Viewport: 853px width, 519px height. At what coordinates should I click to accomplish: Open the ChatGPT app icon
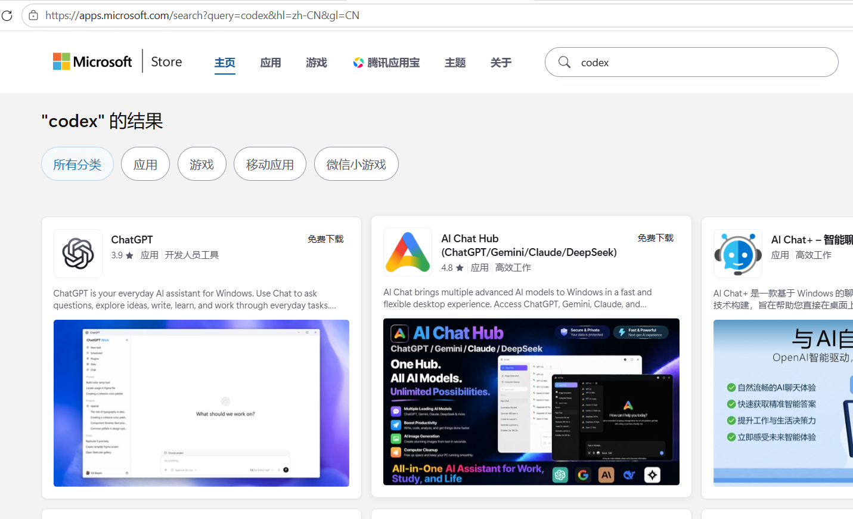[x=78, y=254]
